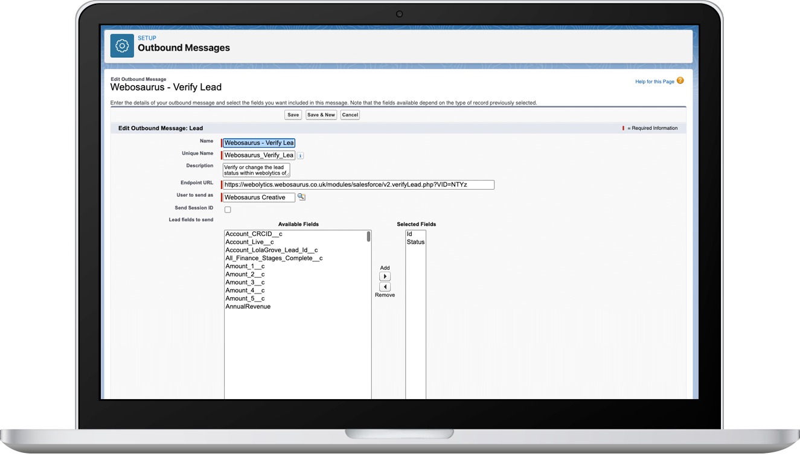Click the Cancel button

(x=350, y=115)
